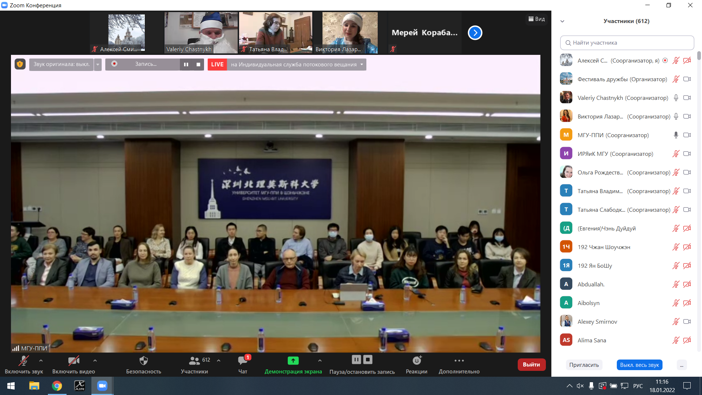Open the Chat panel icon

click(x=242, y=361)
